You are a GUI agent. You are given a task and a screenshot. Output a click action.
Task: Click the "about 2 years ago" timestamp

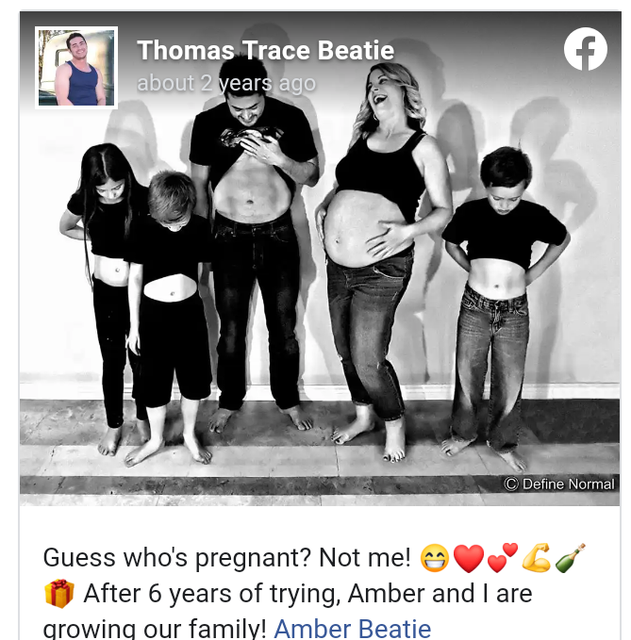point(226,83)
